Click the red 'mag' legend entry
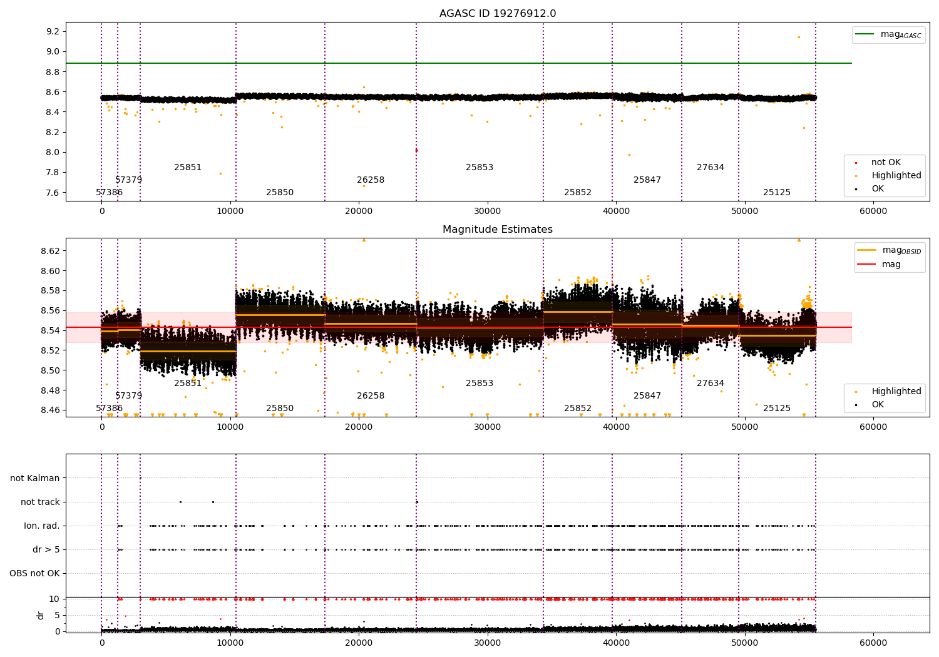The image size is (939, 657). [x=880, y=265]
